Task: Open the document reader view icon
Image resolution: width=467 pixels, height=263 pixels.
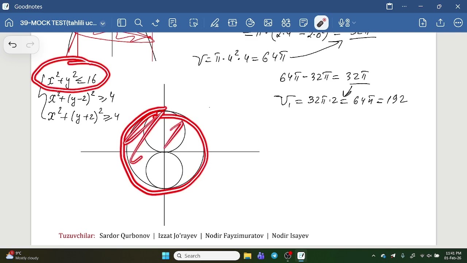Action: click(173, 23)
